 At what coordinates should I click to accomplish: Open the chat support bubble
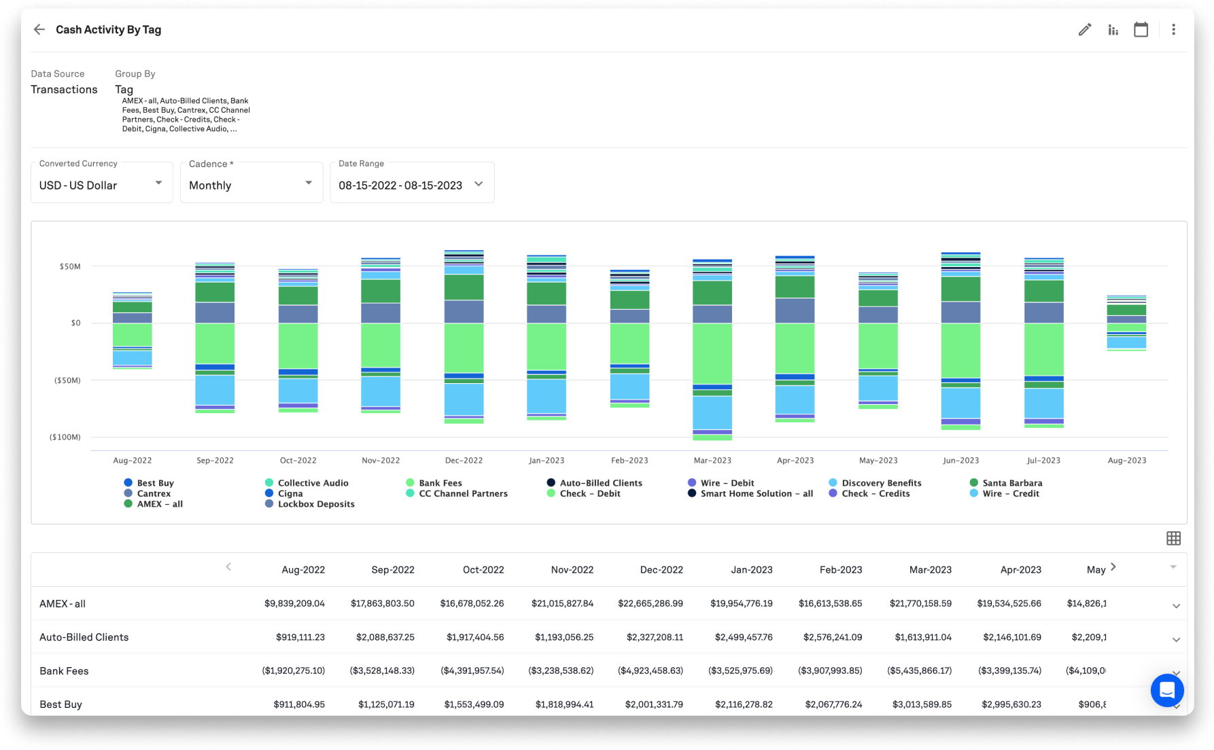click(1166, 690)
